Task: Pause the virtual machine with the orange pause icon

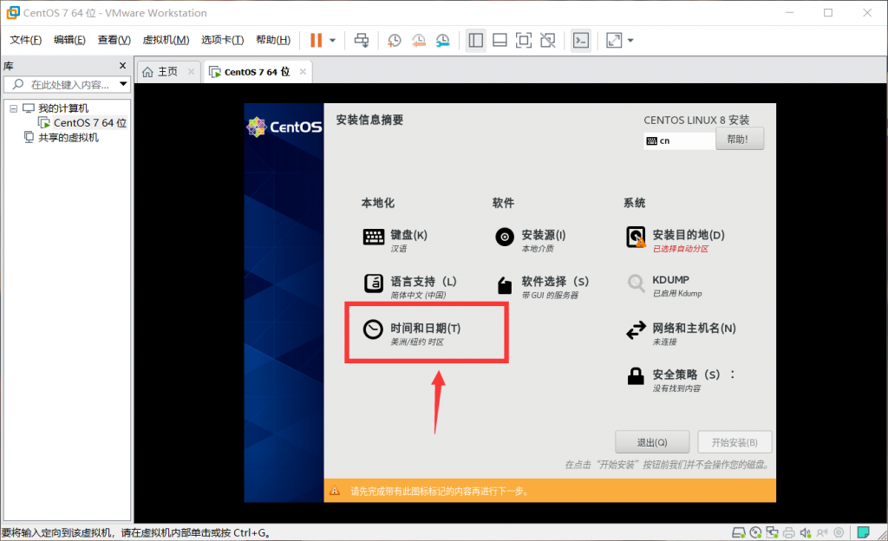Action: pyautogui.click(x=316, y=40)
